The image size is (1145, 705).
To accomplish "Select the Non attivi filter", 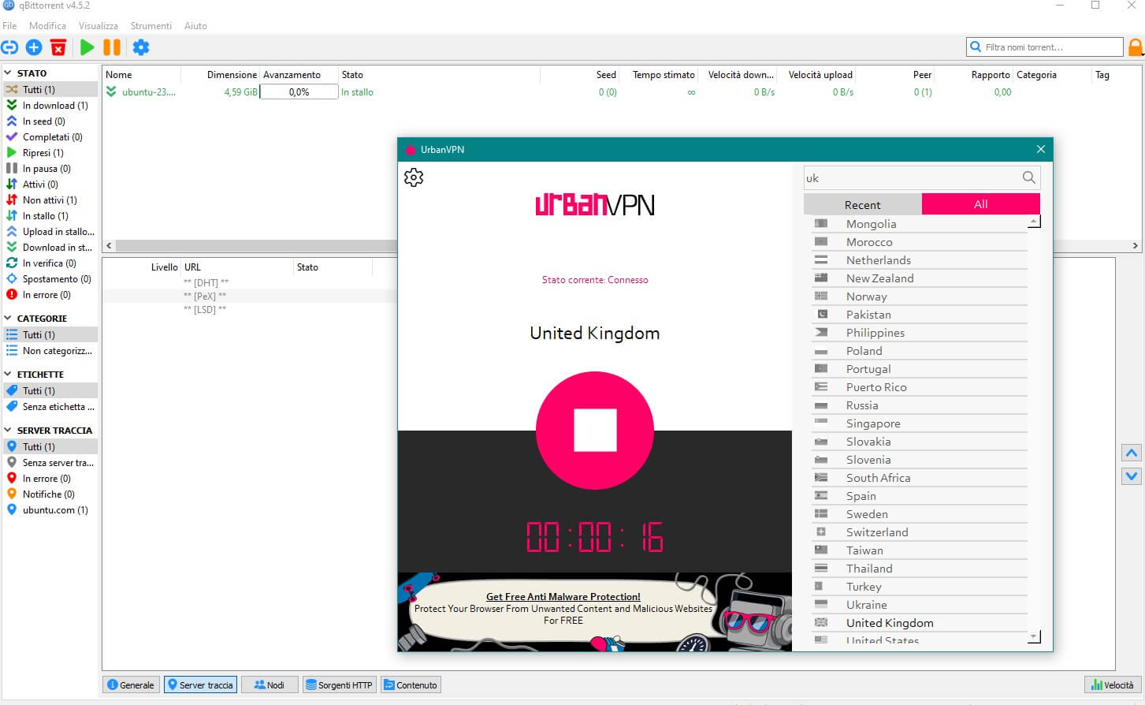I will pyautogui.click(x=50, y=200).
